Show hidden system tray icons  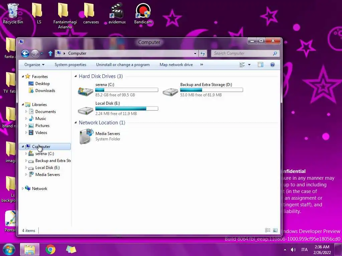[285, 250]
